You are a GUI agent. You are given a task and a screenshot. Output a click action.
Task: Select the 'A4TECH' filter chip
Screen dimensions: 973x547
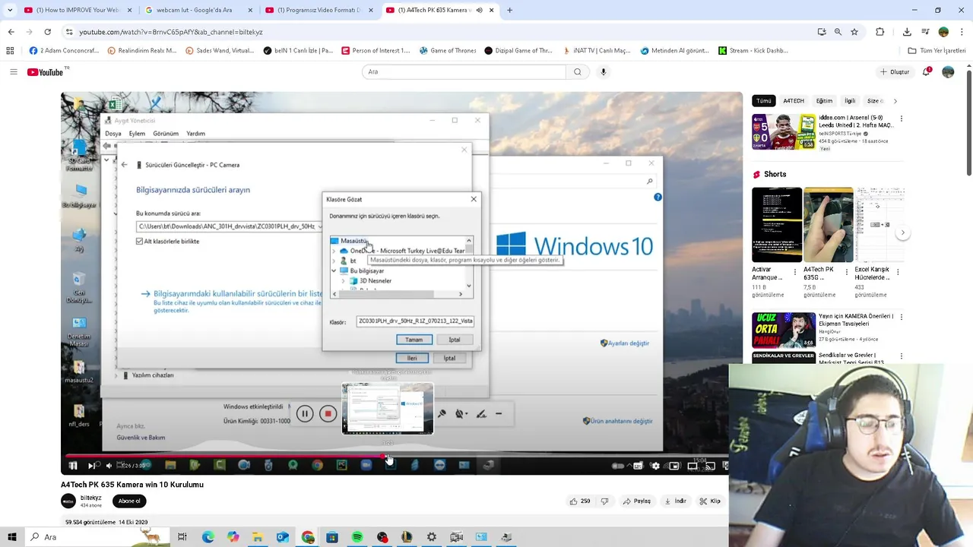794,101
